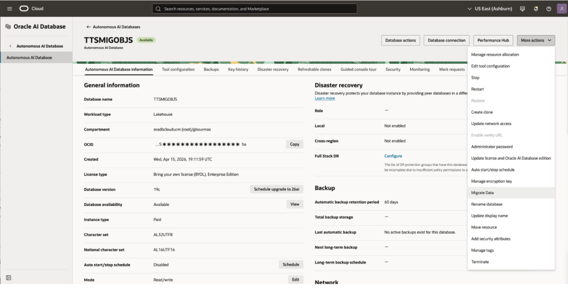
Task: Click the Database actions button
Action: (x=400, y=40)
